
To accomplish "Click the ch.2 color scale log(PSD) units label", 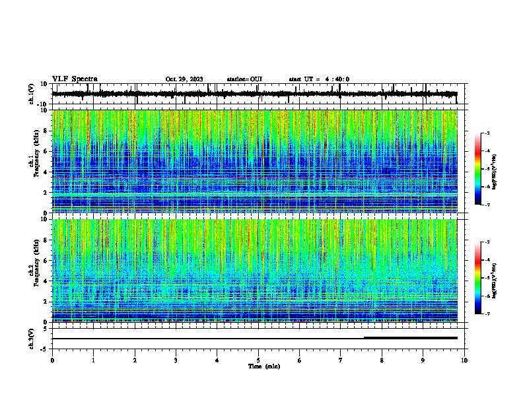I will (495, 281).
